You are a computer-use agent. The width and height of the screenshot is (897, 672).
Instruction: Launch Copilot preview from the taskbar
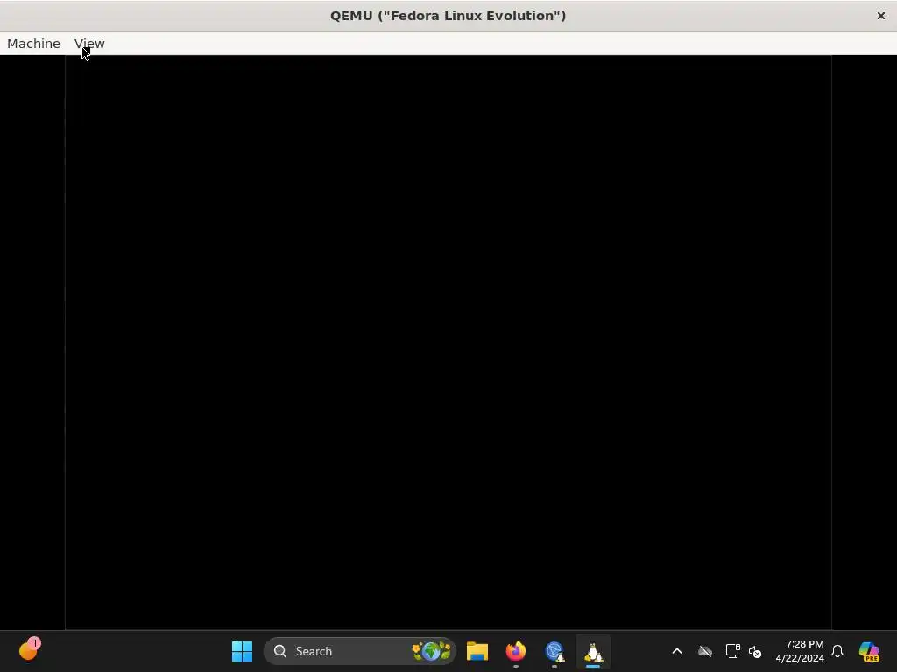[x=869, y=651]
